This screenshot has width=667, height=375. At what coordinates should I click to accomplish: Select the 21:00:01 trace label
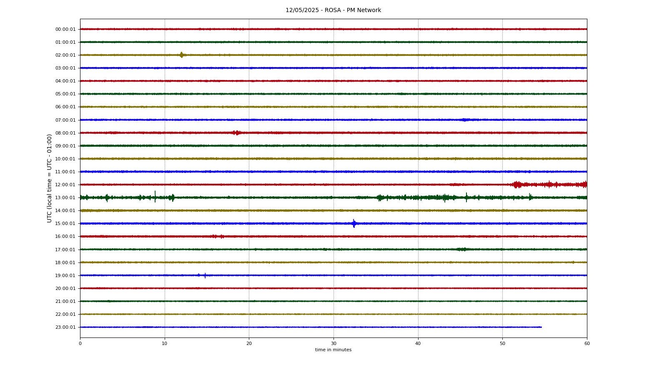(65, 301)
